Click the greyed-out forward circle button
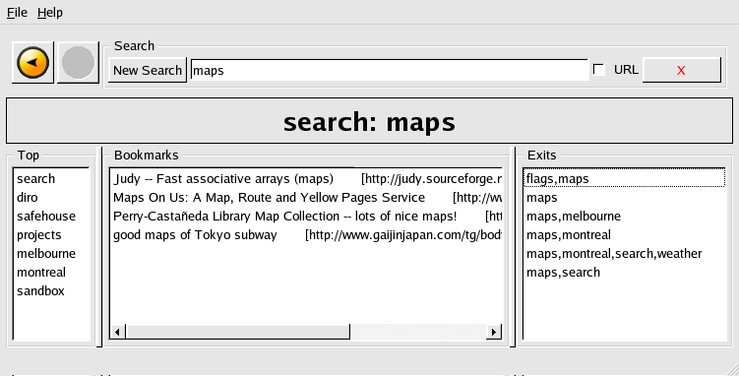739x376 pixels. click(79, 62)
